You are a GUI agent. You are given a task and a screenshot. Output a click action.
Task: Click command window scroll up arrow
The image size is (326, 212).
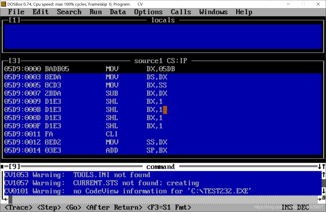[323, 175]
